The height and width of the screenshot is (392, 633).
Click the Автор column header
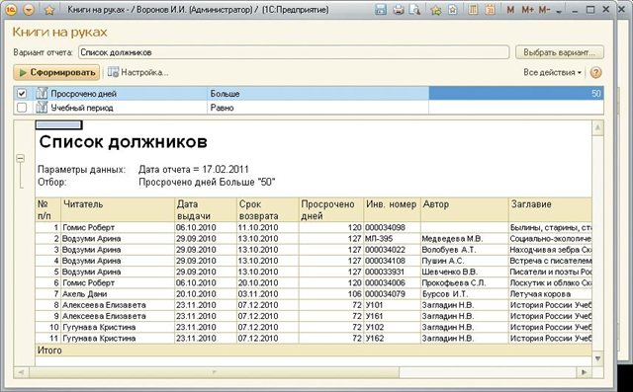tap(465, 209)
